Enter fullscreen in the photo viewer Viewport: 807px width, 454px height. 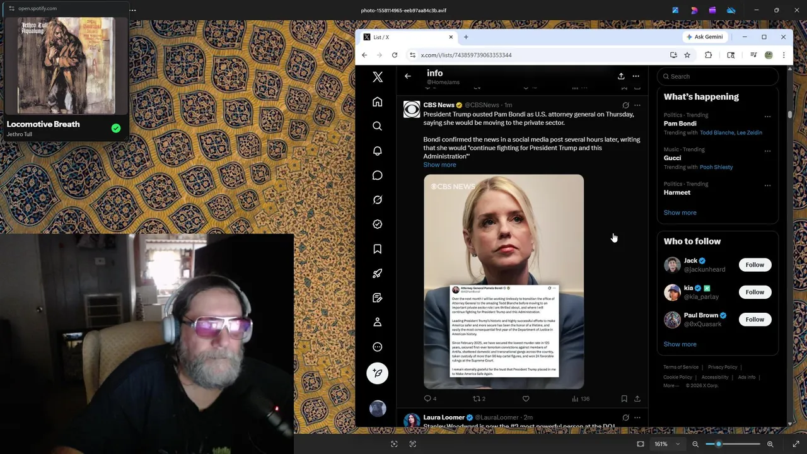click(796, 444)
